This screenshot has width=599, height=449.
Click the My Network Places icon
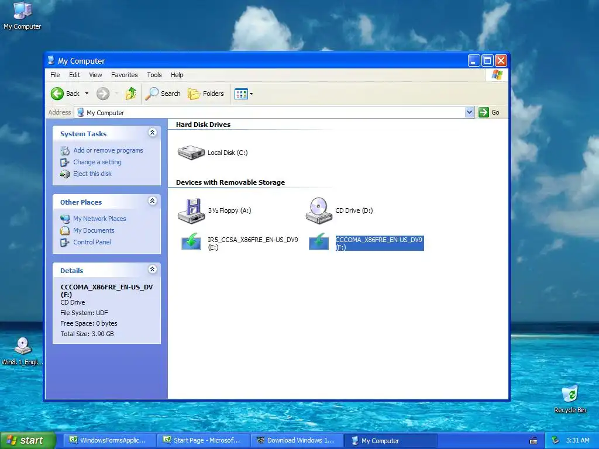point(65,219)
